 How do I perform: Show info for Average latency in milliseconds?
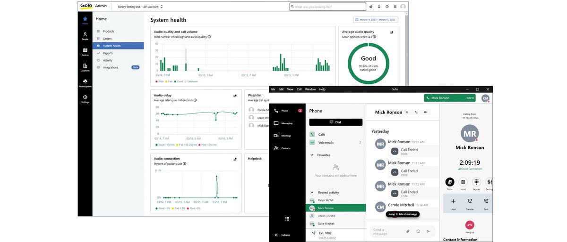195,100
